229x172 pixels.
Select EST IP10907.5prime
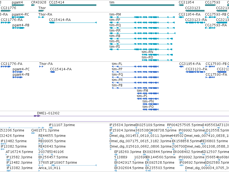(x=74, y=165)
